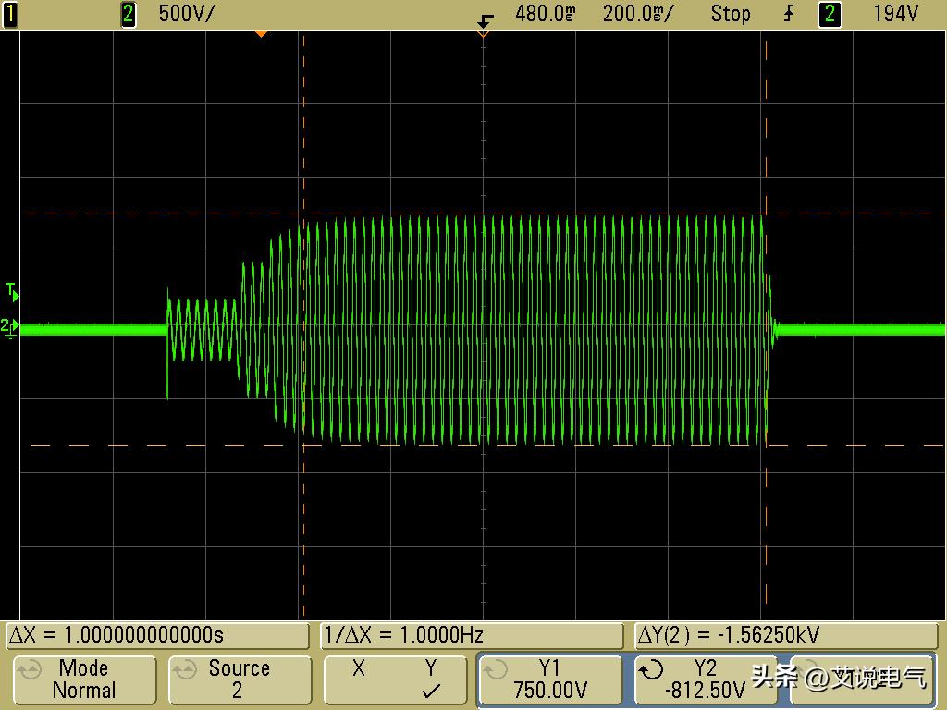Click the knob icon on Y2 softkey
The height and width of the screenshot is (710, 947).
coord(653,668)
